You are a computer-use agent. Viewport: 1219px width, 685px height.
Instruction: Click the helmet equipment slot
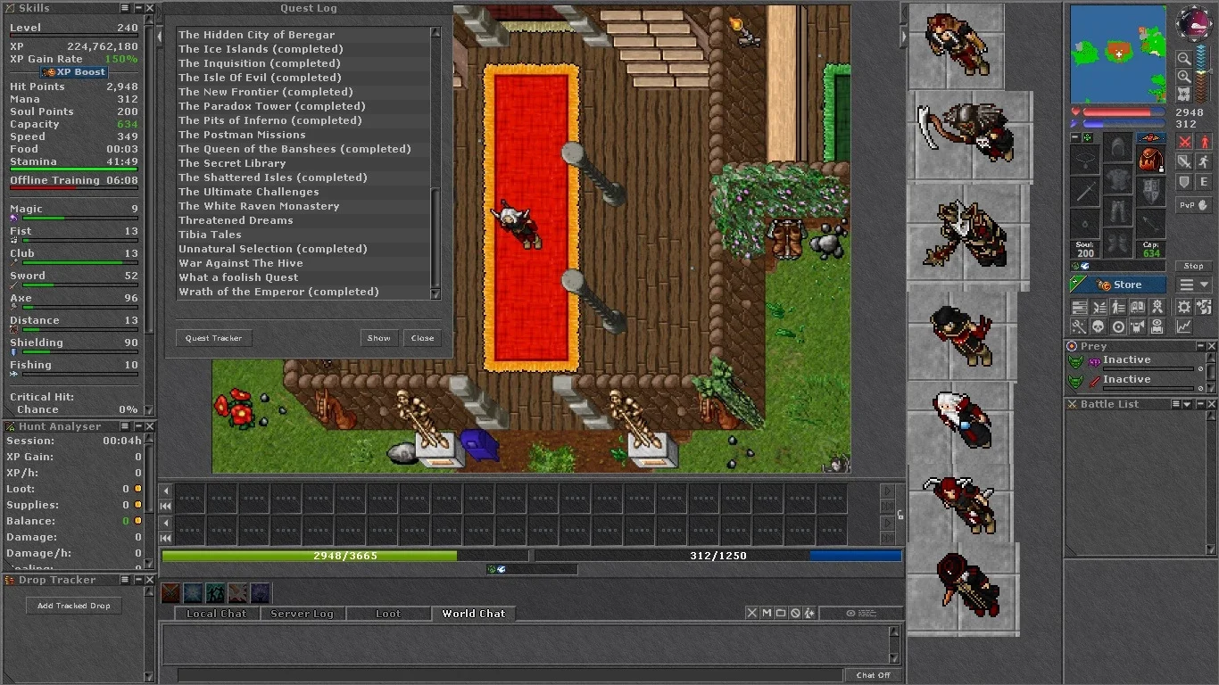tap(1118, 147)
